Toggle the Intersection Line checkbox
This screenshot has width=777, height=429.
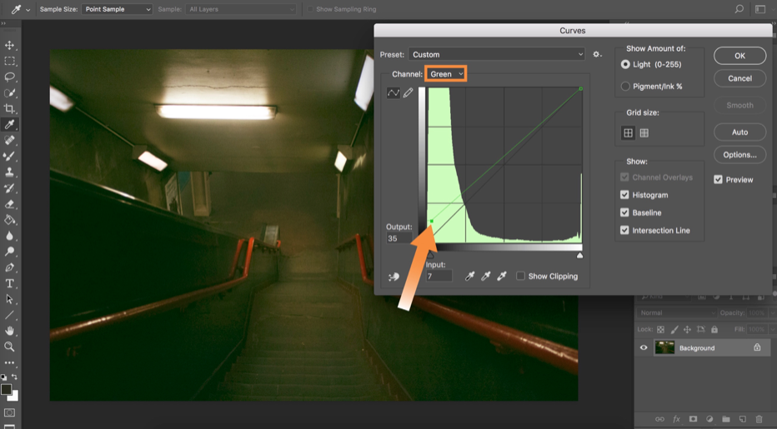click(x=624, y=231)
